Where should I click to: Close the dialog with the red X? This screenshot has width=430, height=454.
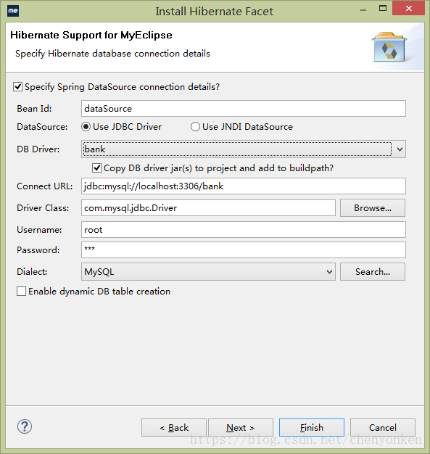[408, 9]
